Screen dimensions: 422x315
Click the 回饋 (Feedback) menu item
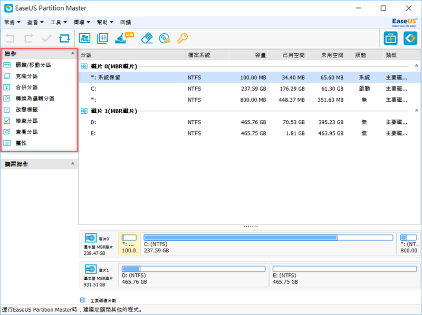pos(126,22)
